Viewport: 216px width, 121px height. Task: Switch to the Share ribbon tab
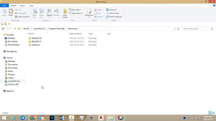[x=23, y=6]
